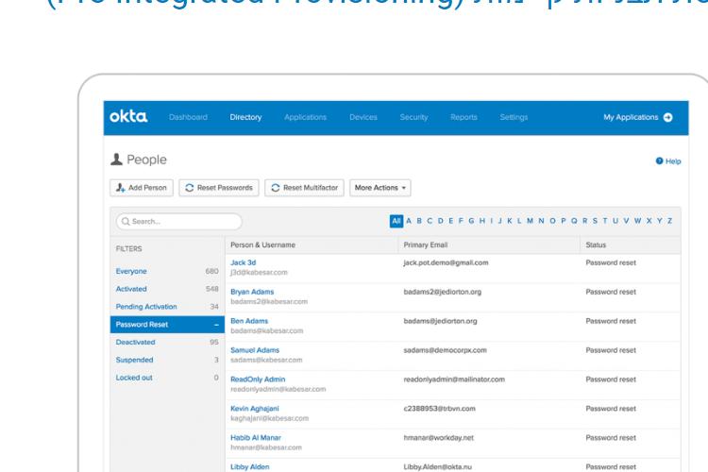
Task: Click the Everyone count 680
Action: click(x=211, y=271)
